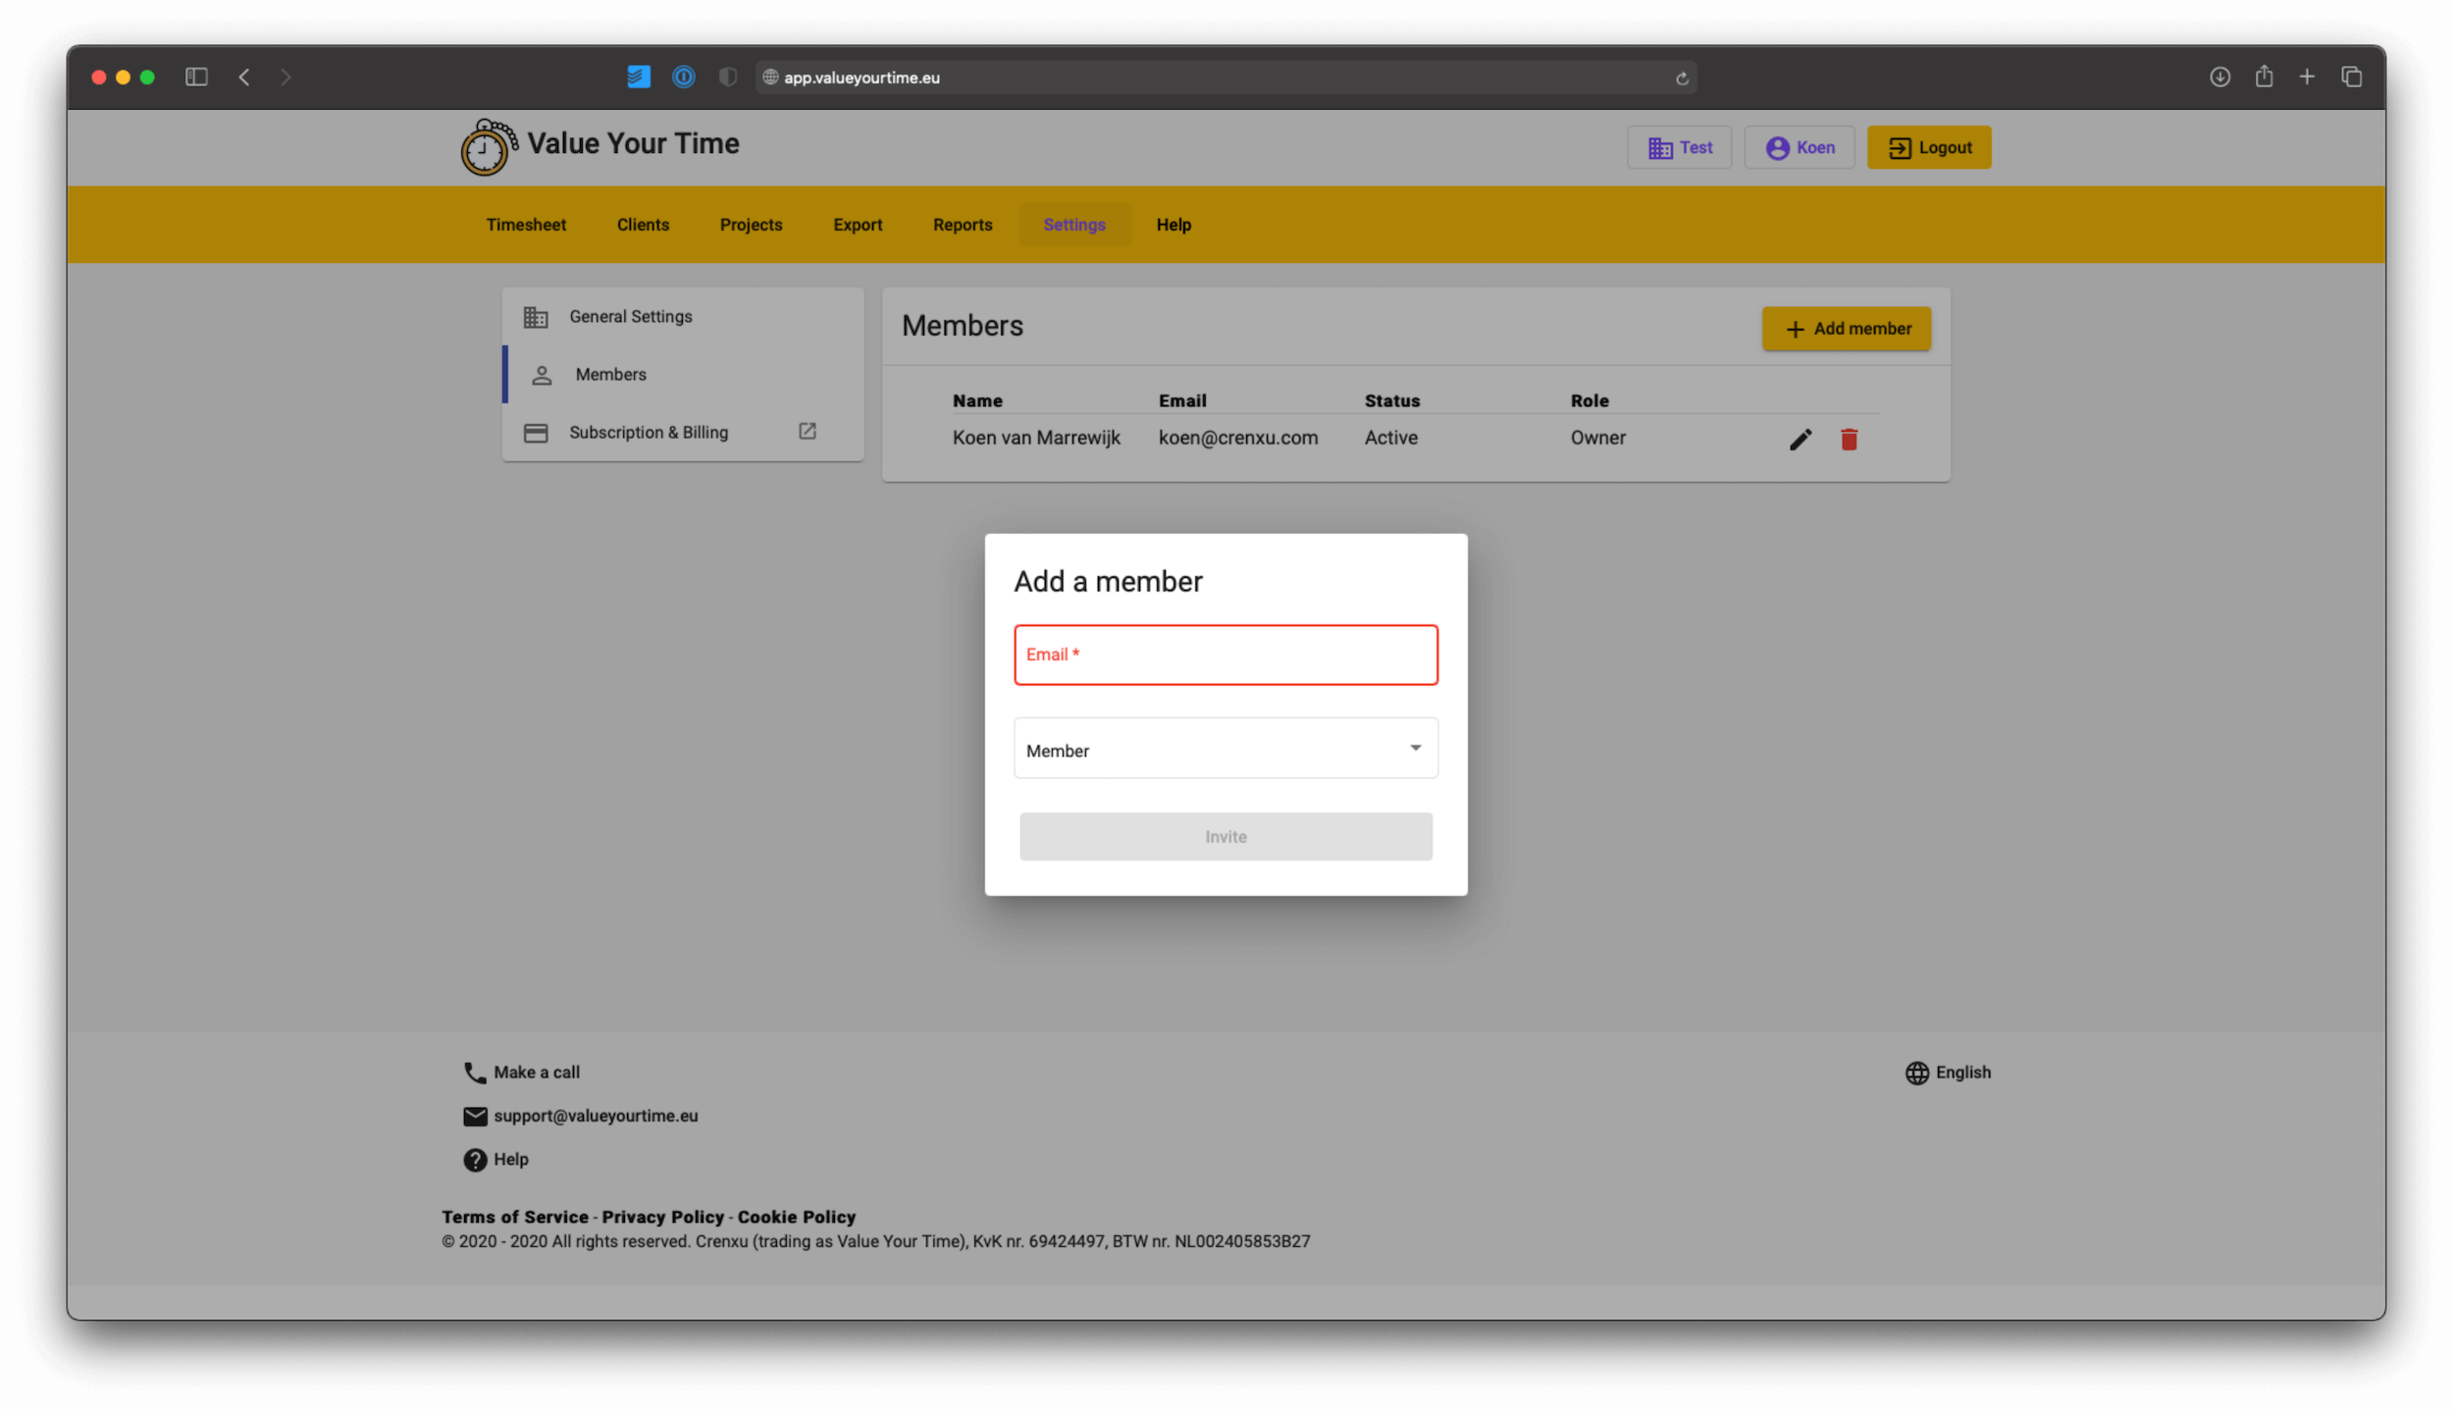
Task: Click the red trash icon to delete the member
Action: tap(1850, 439)
